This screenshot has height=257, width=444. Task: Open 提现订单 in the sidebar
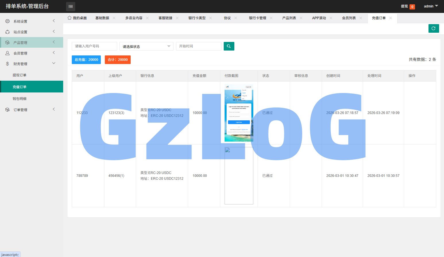tap(20, 75)
